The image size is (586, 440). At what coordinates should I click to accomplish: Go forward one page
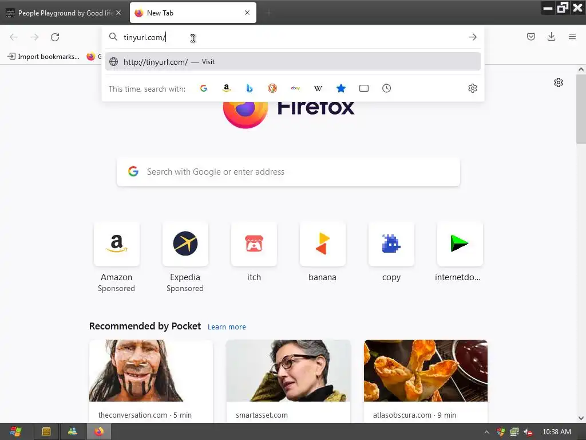(34, 37)
